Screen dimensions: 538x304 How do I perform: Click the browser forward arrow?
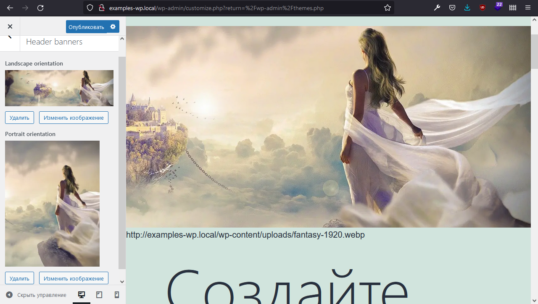click(x=25, y=8)
